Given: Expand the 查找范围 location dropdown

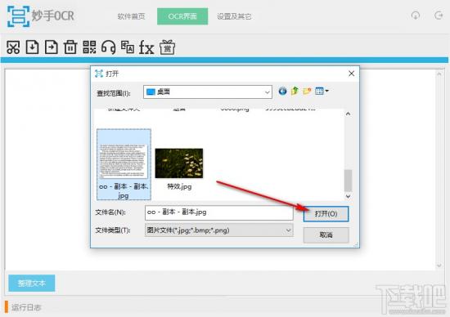Looking at the screenshot, I should [268, 92].
